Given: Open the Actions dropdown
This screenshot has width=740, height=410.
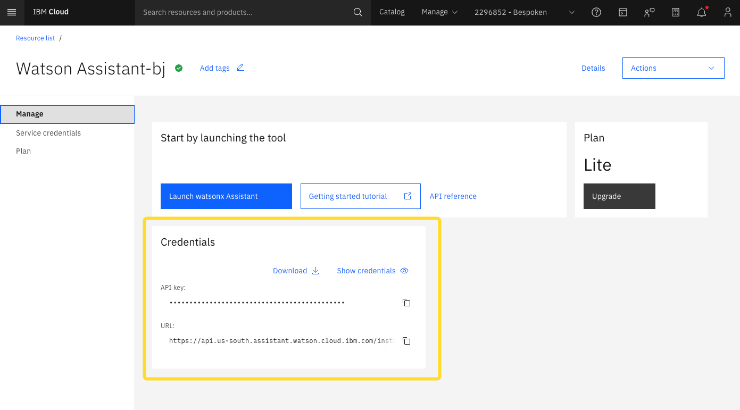Looking at the screenshot, I should point(673,68).
